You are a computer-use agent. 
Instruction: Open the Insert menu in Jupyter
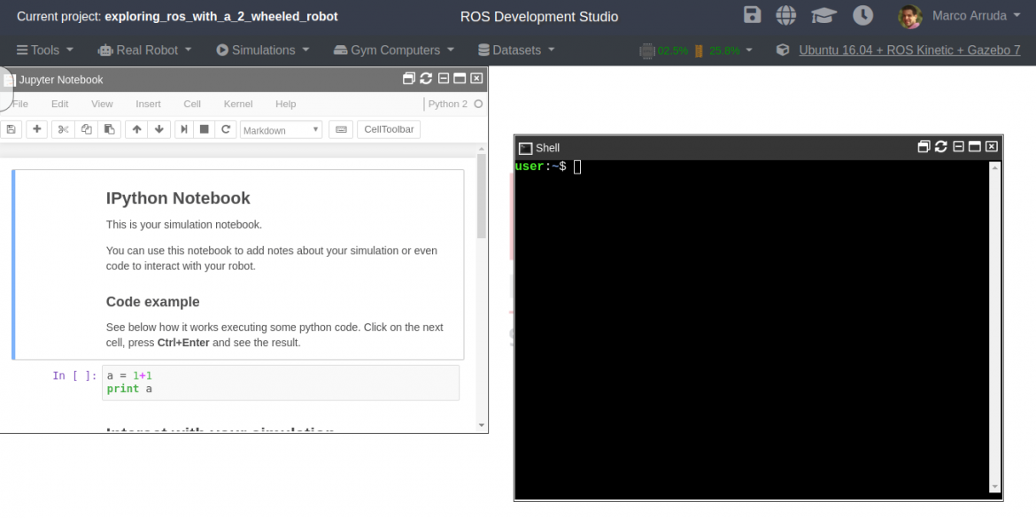(x=149, y=104)
